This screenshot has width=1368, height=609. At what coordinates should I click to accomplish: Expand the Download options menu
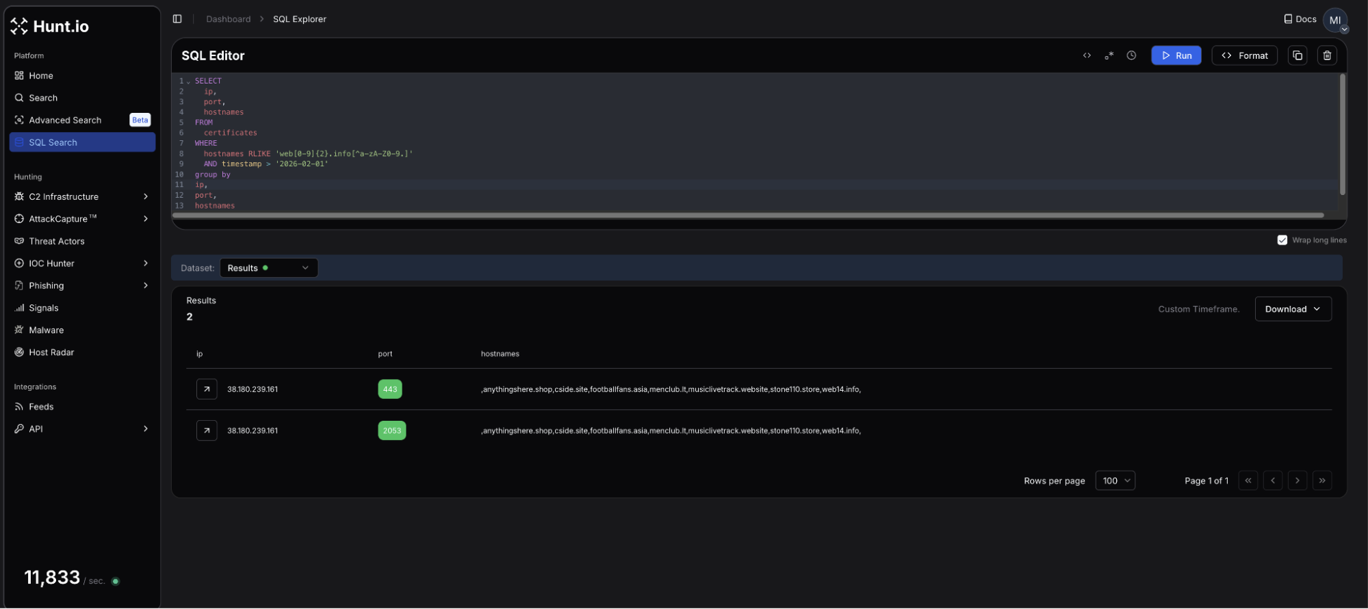(x=1292, y=309)
